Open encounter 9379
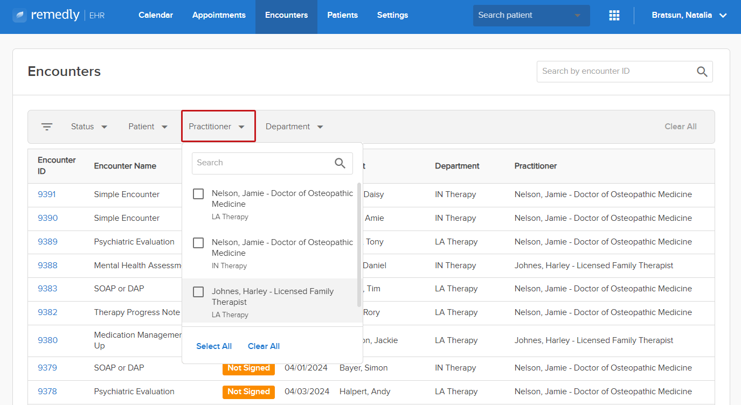 click(x=47, y=368)
